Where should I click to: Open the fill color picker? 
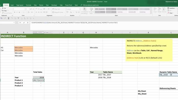[28, 12]
